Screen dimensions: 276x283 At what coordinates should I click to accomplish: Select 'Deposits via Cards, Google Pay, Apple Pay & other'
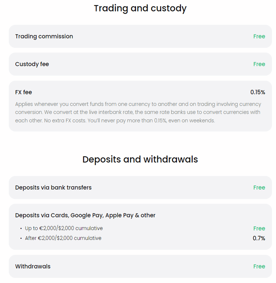click(x=85, y=215)
